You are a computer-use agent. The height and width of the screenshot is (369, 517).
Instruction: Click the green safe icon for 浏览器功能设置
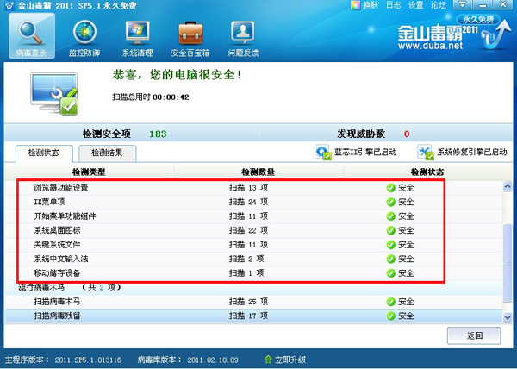pyautogui.click(x=391, y=188)
